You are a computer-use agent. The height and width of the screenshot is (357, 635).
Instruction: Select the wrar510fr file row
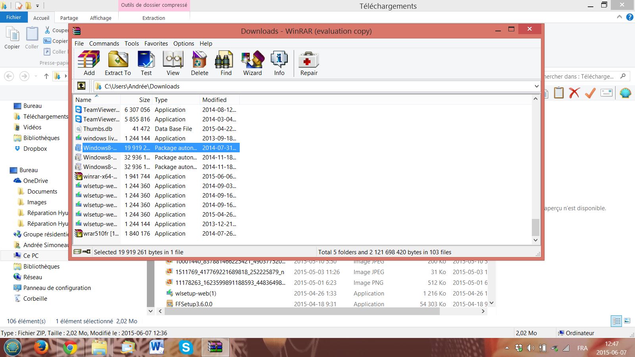156,234
